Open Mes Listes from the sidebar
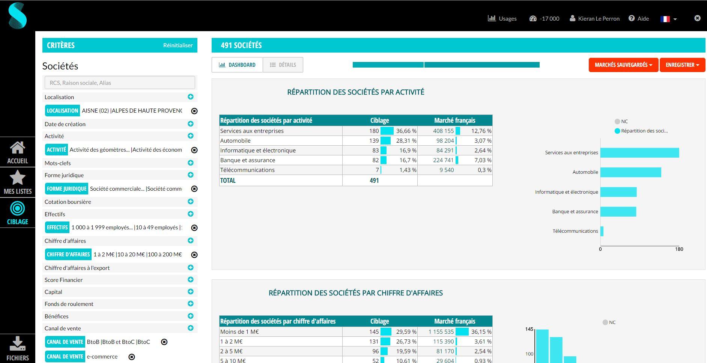 pyautogui.click(x=17, y=183)
